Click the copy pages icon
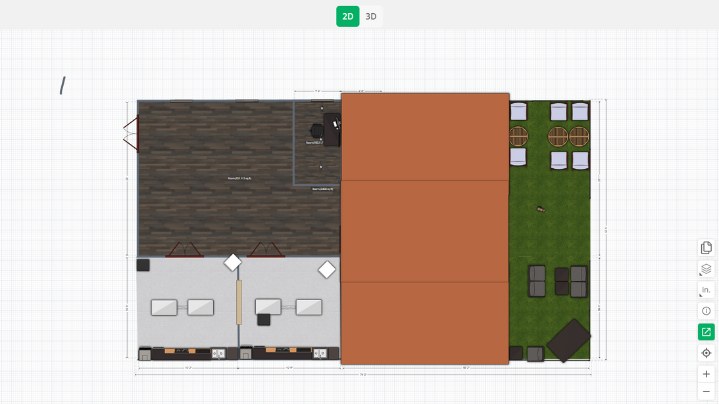Screen dimensions: 719x404 706,248
